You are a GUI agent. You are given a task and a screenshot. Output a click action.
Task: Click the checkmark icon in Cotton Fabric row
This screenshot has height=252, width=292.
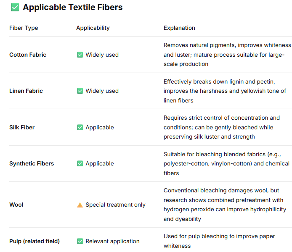pos(80,55)
